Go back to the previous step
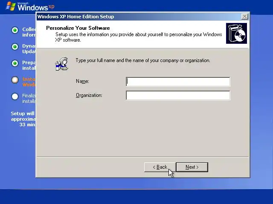This screenshot has height=204, width=273. (x=160, y=167)
